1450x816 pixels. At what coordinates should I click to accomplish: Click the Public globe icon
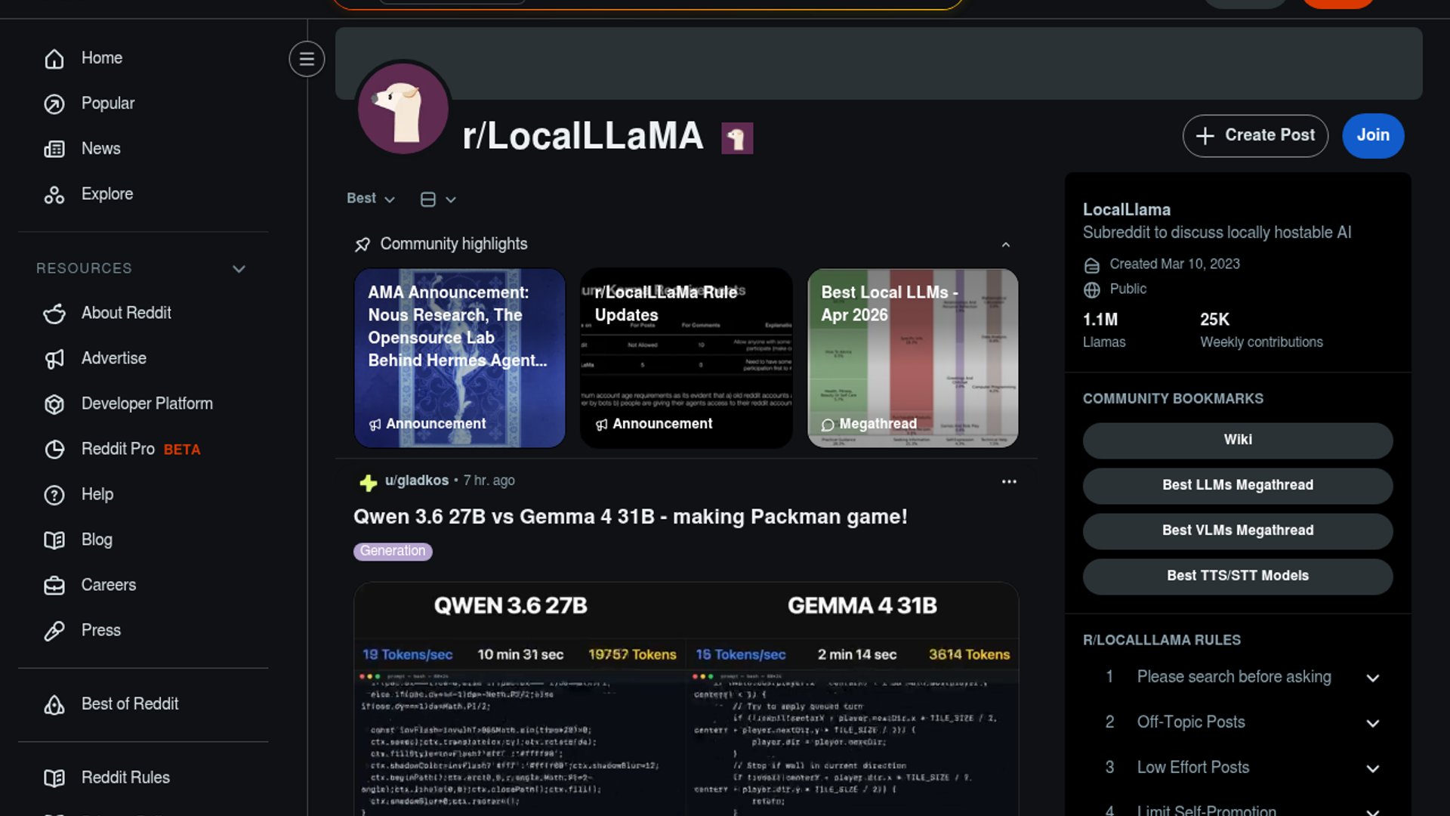1092,290
